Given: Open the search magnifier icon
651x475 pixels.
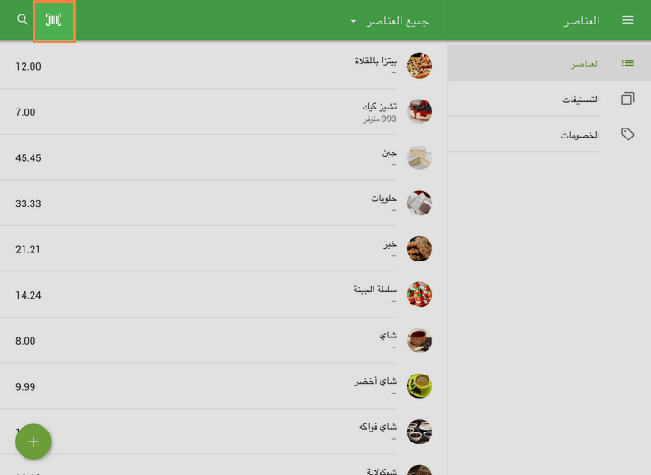Looking at the screenshot, I should 24,20.
